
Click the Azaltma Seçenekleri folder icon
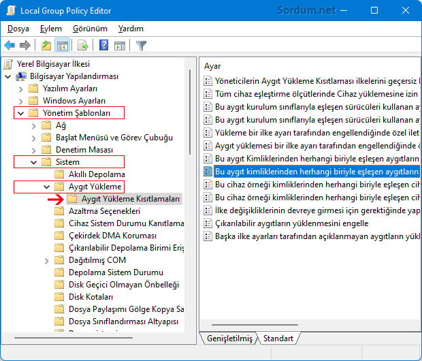pos(59,211)
